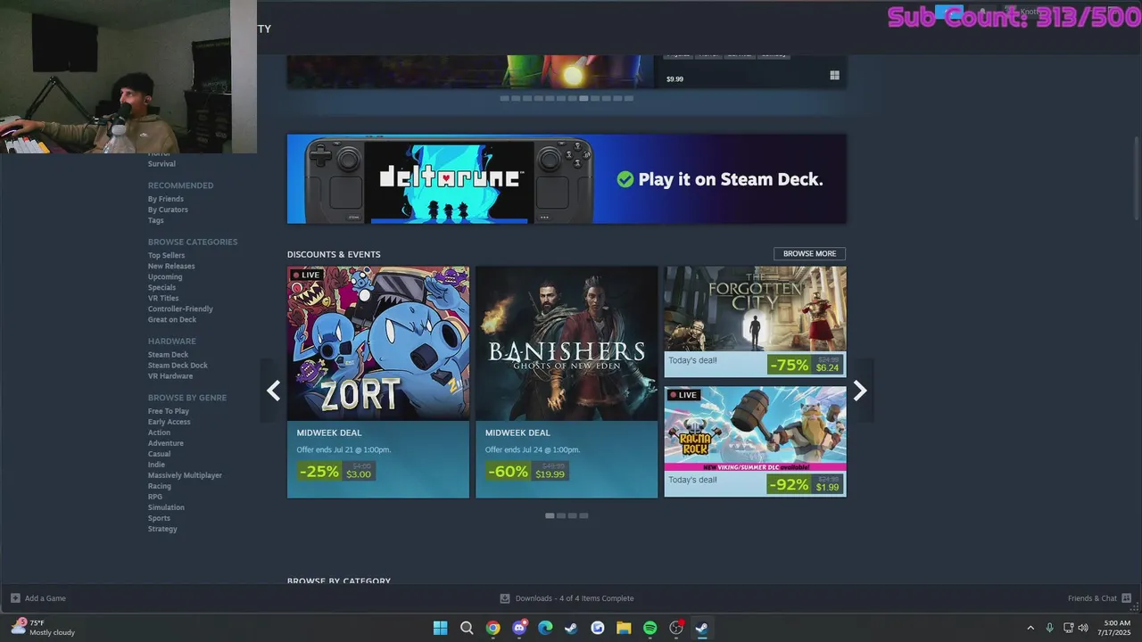Screen dimensions: 1142x642
Task: Browse Controller-Friendly category
Action: [180, 309]
